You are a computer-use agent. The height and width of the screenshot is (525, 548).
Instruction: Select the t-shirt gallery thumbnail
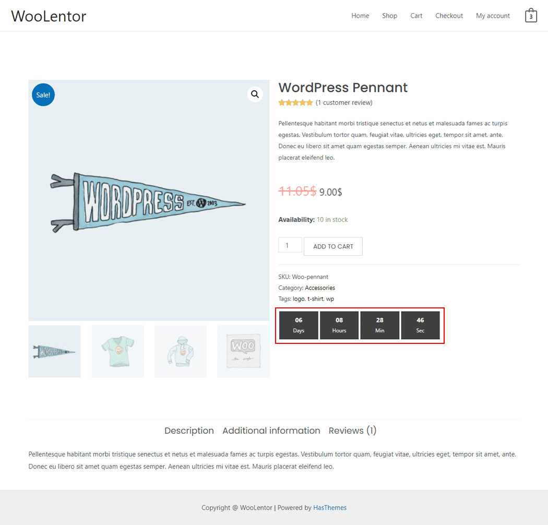(x=117, y=351)
